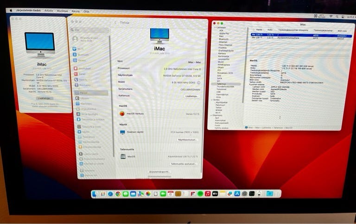Screen dimensions: 356x224
Task: Open Maps app in the Dock
Action: (140, 194)
